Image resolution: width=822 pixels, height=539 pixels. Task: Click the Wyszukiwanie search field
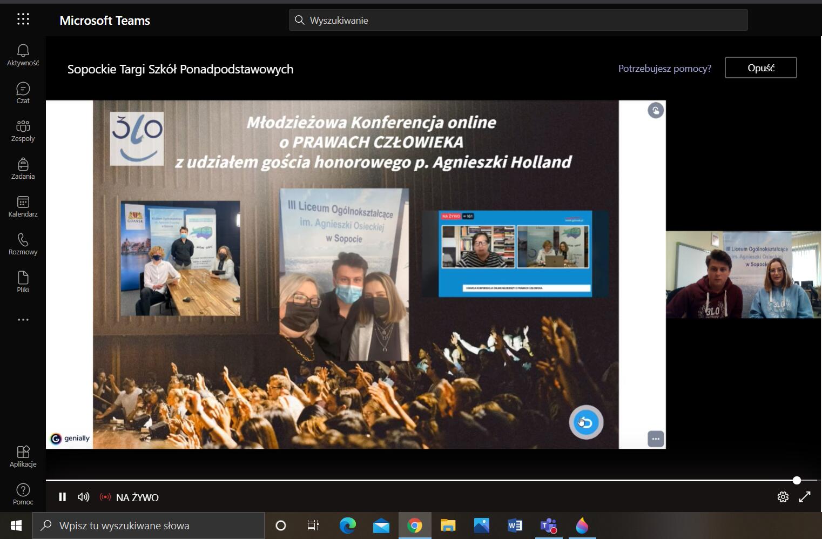(518, 20)
